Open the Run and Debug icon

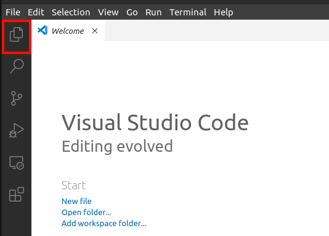click(17, 130)
